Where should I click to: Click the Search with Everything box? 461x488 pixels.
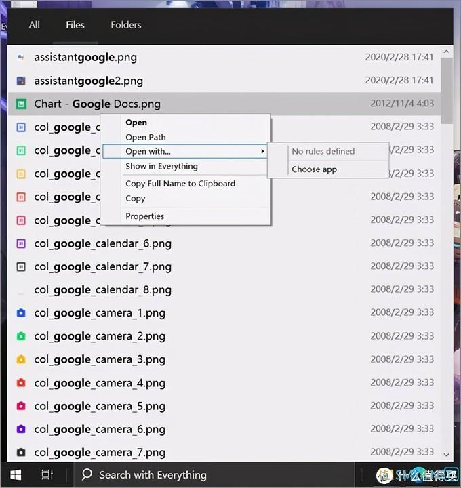pos(214,475)
